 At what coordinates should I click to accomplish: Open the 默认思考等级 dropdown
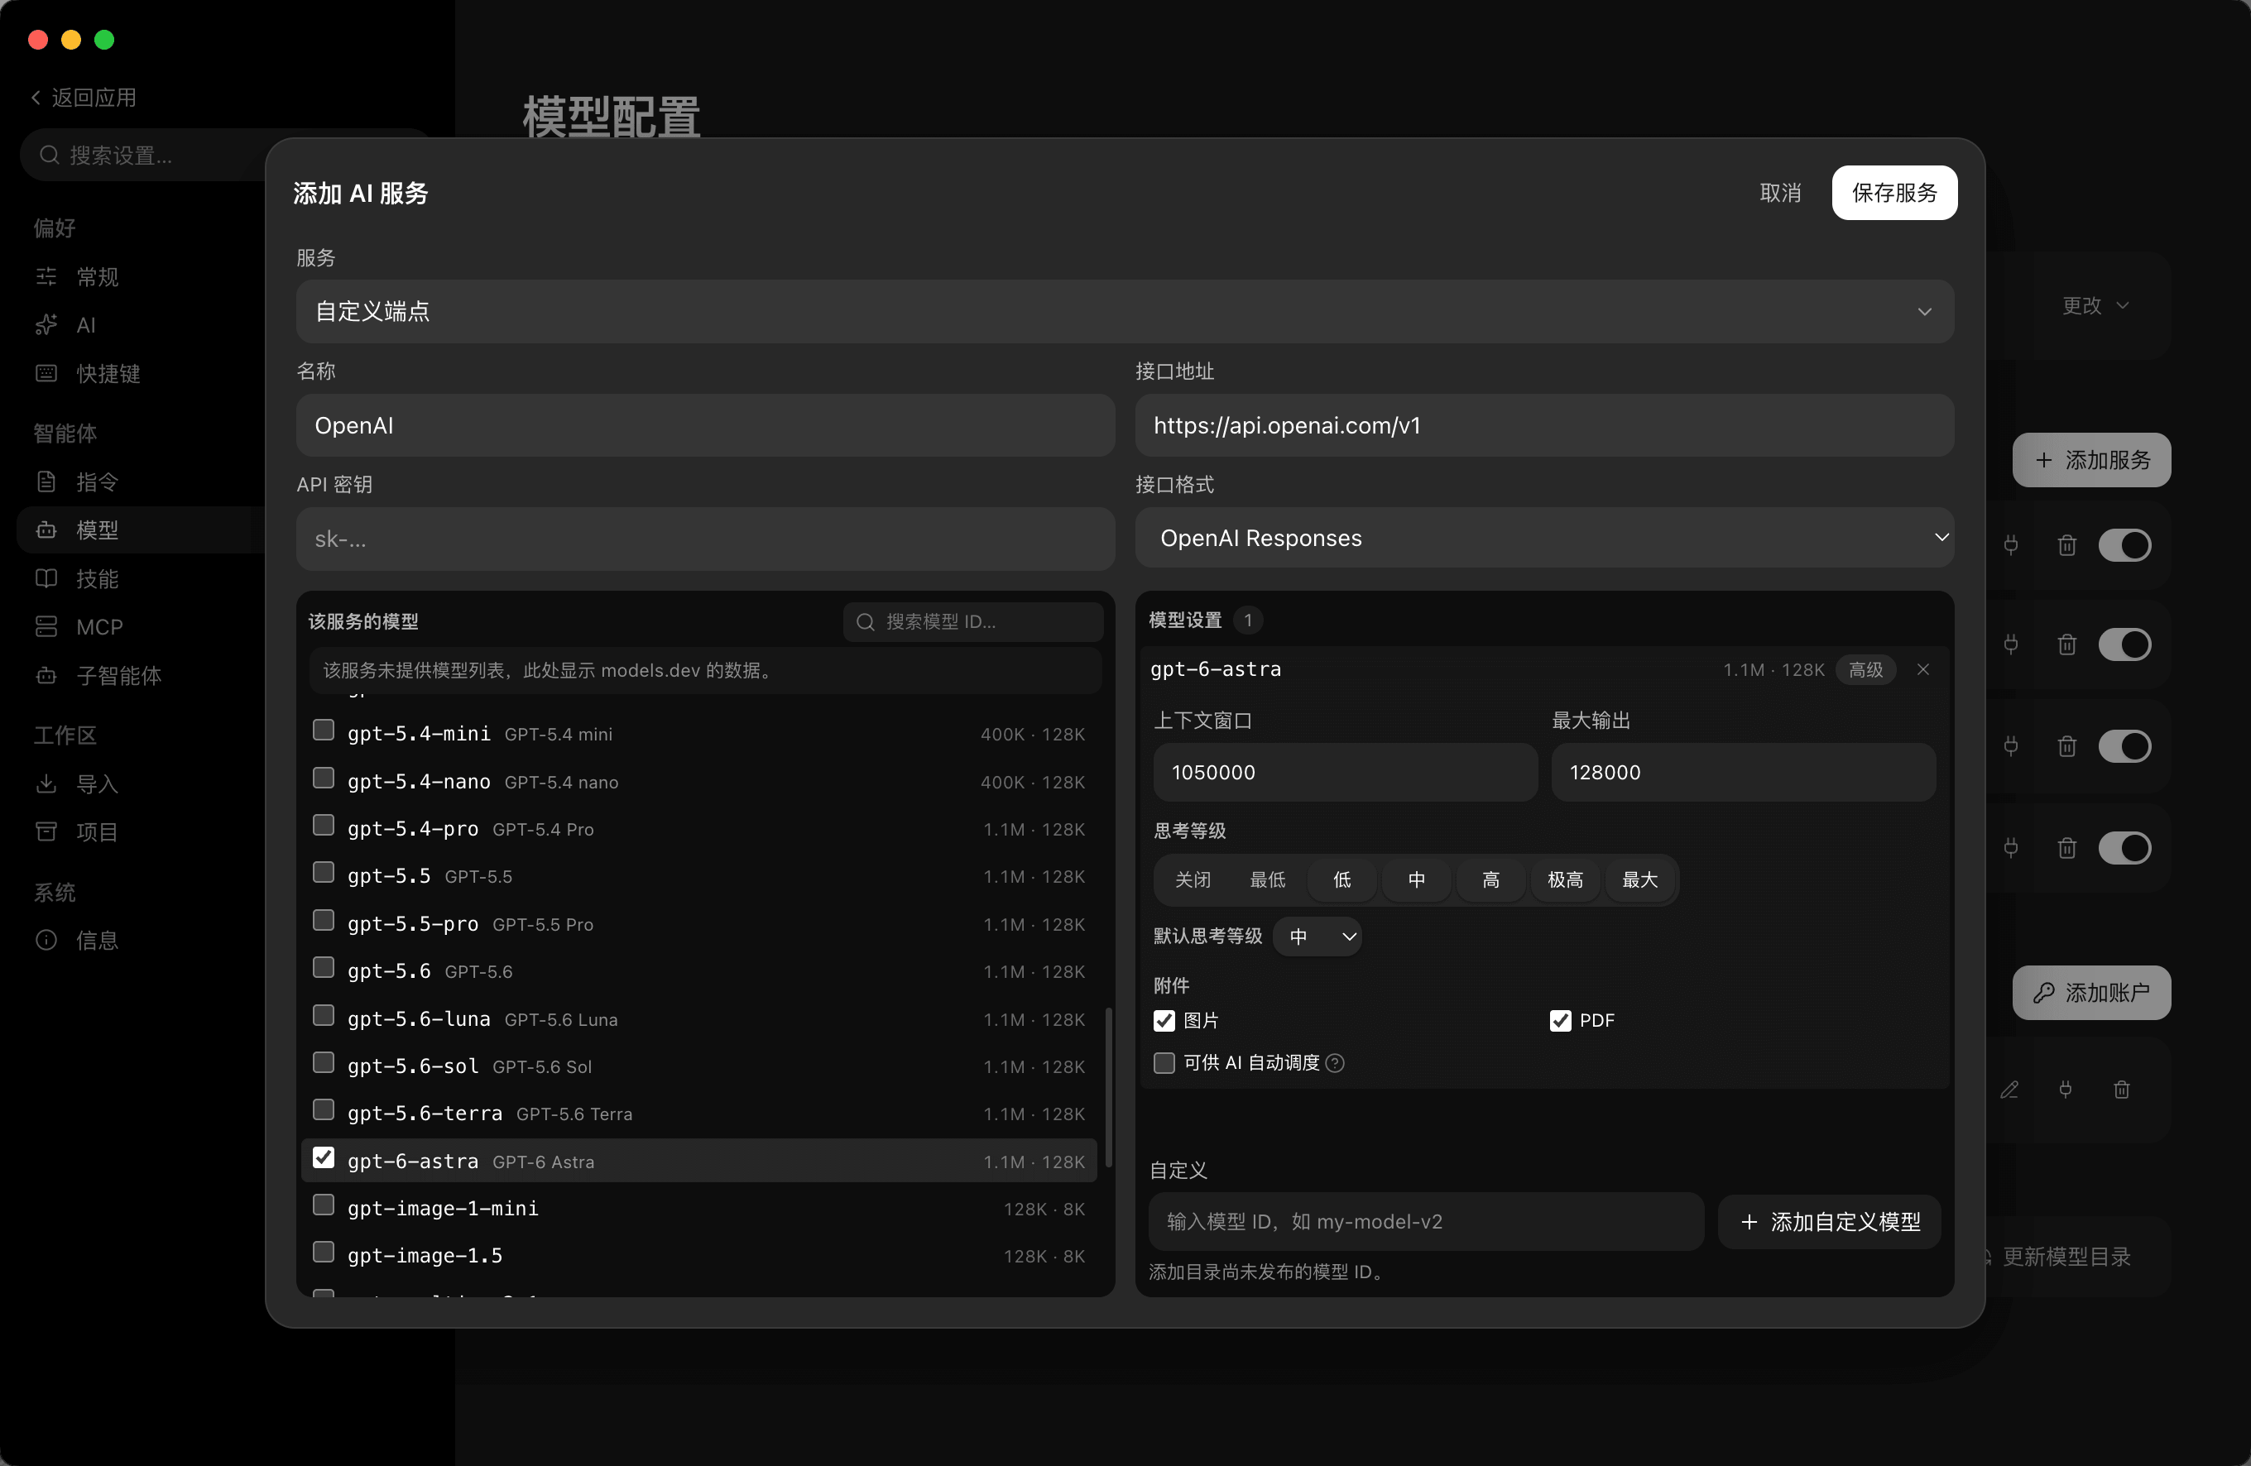coord(1317,937)
